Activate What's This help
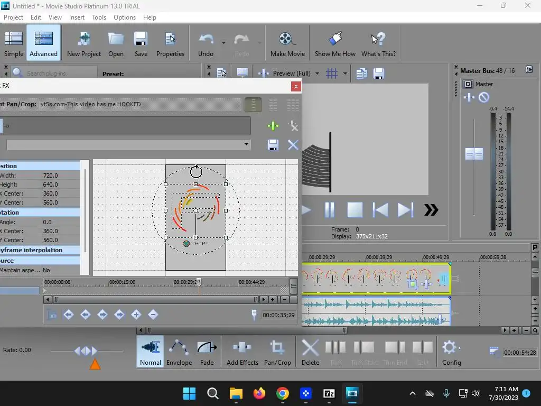The height and width of the screenshot is (406, 541). [x=378, y=43]
